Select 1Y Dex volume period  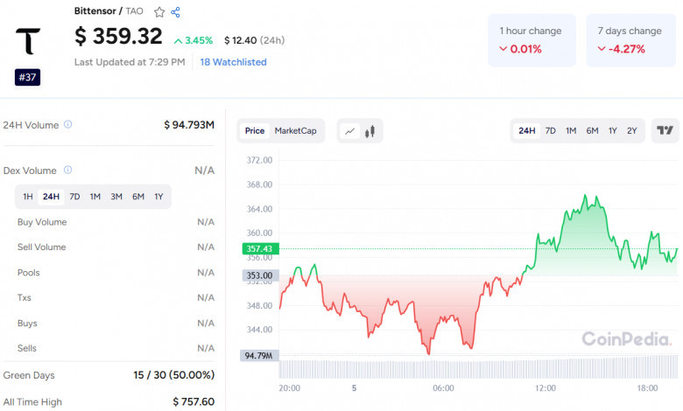(x=158, y=197)
